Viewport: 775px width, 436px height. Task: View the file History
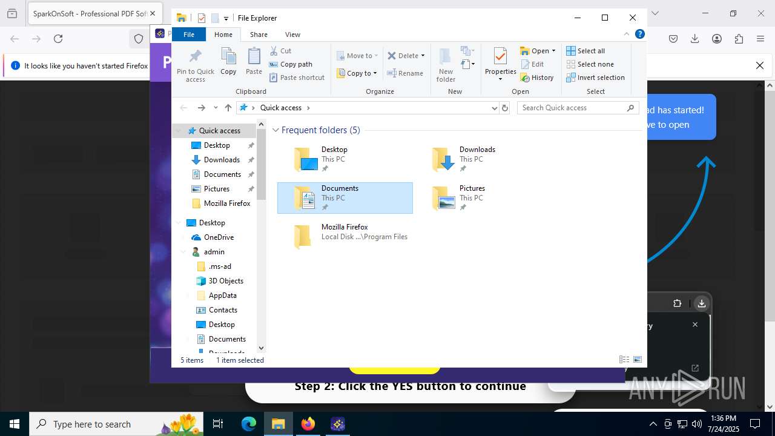click(x=536, y=78)
